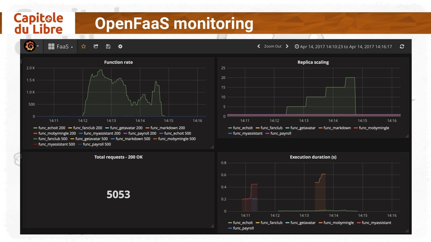The height and width of the screenshot is (242, 431).
Task: Click func_payroll purple swatch in Replica scaling
Action: 267,134
